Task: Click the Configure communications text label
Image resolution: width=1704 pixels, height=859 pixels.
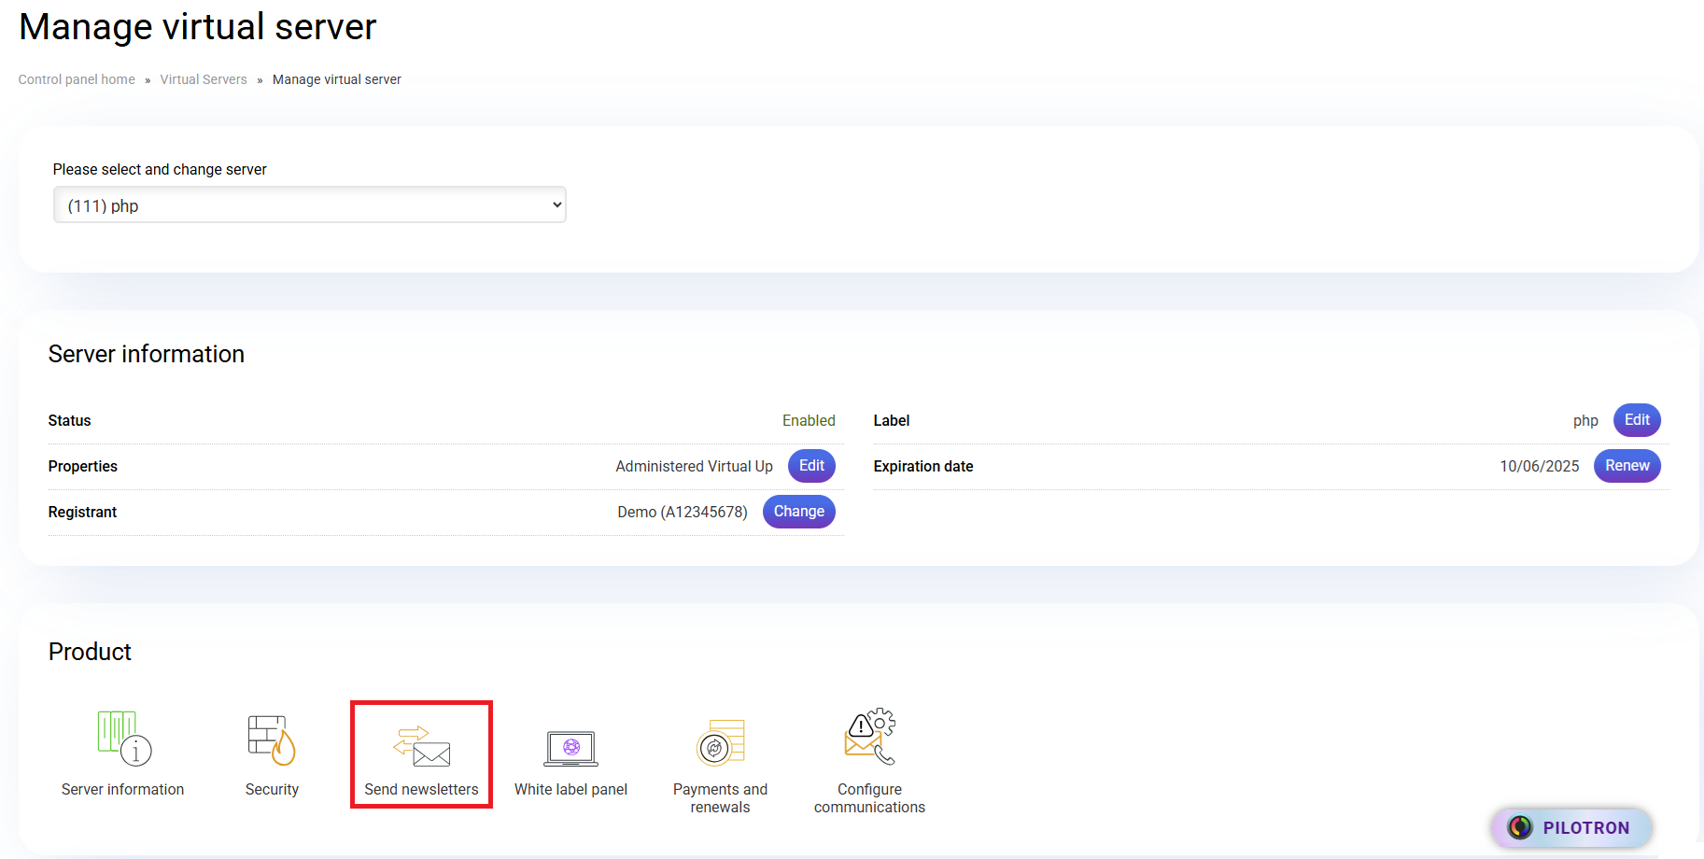Action: click(x=869, y=798)
